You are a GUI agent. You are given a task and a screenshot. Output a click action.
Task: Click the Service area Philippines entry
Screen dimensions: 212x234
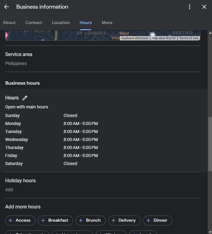tap(16, 63)
